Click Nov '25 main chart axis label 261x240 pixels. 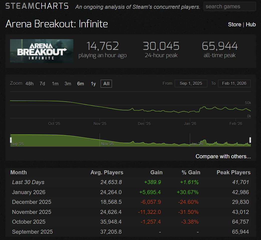[100, 124]
